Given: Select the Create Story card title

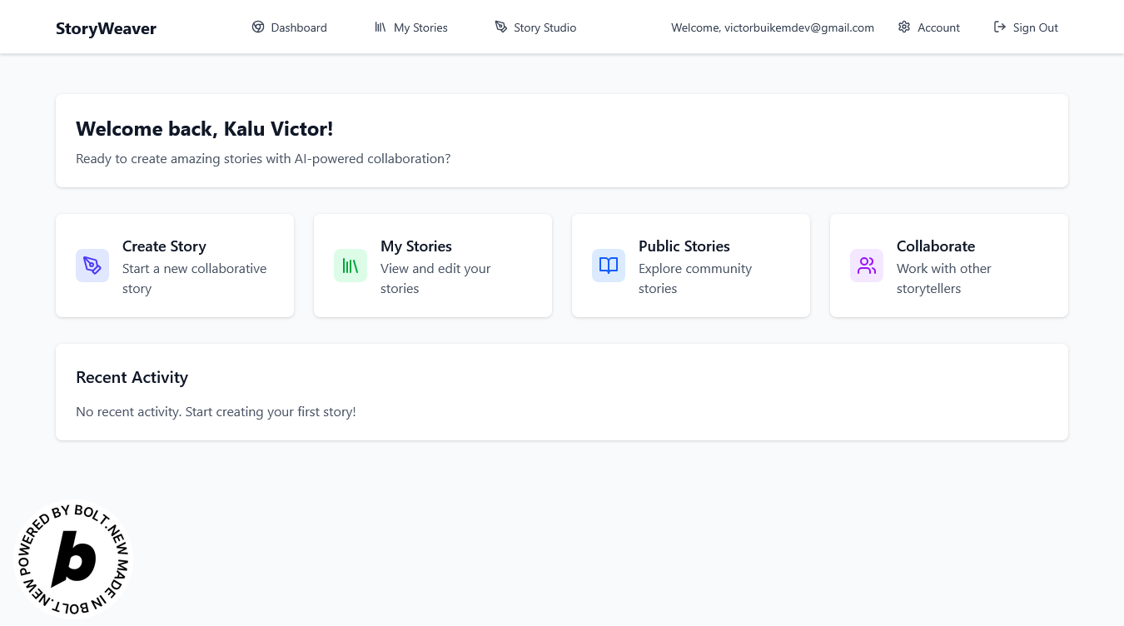Looking at the screenshot, I should point(164,246).
